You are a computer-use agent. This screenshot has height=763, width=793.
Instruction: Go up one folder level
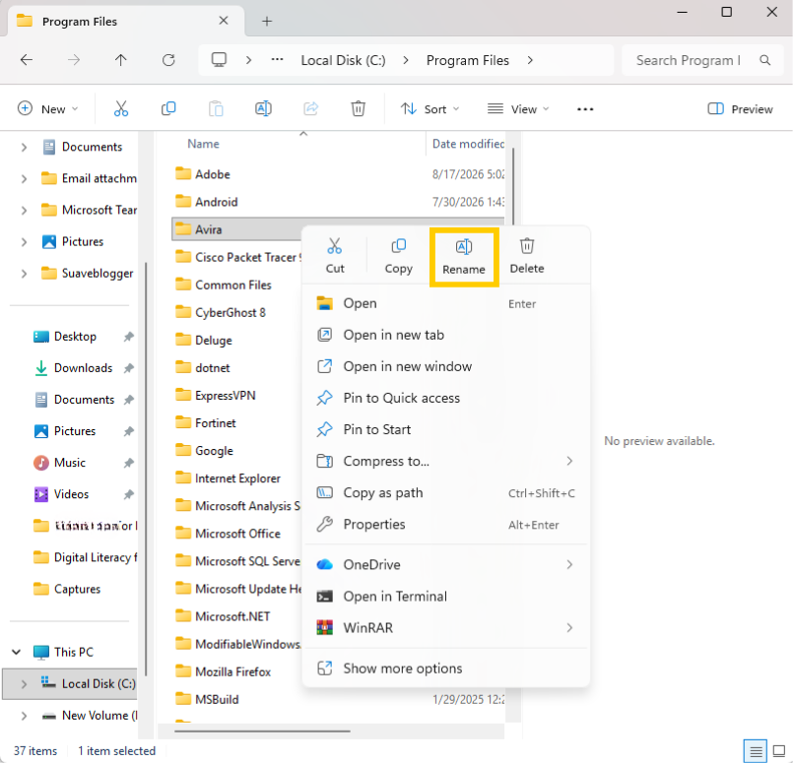point(120,60)
